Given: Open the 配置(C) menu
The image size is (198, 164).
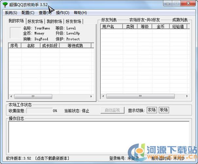Looking at the screenshot, I should pyautogui.click(x=28, y=13).
